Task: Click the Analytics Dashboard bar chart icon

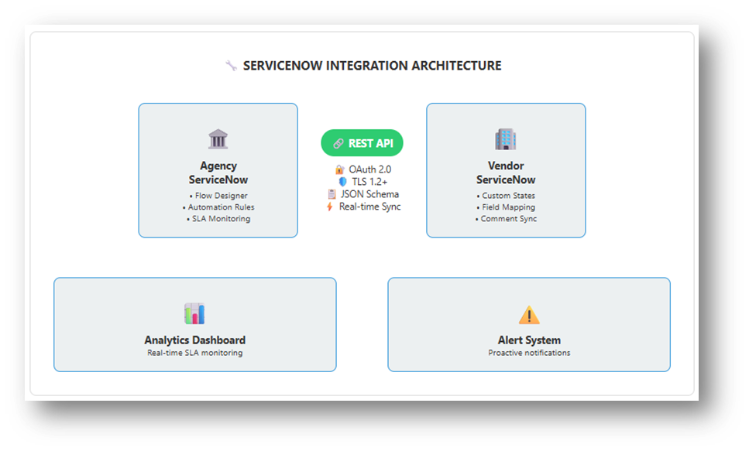Action: click(195, 313)
